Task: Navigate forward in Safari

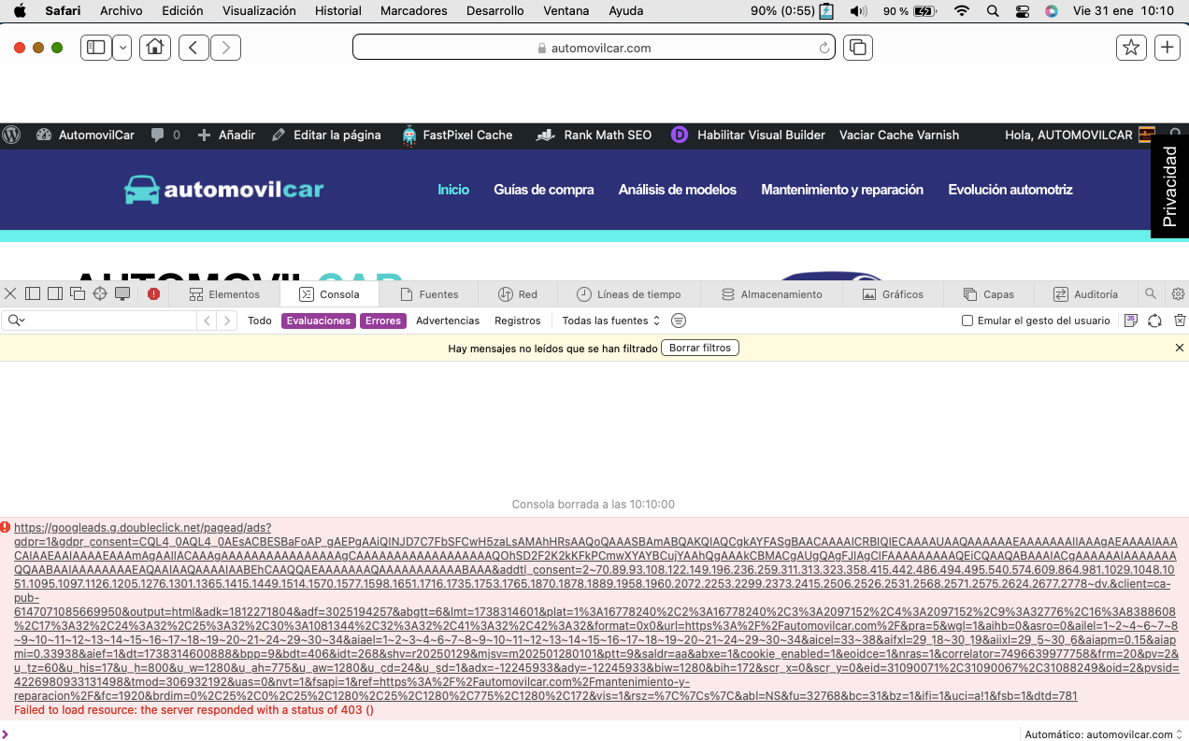Action: pos(225,48)
